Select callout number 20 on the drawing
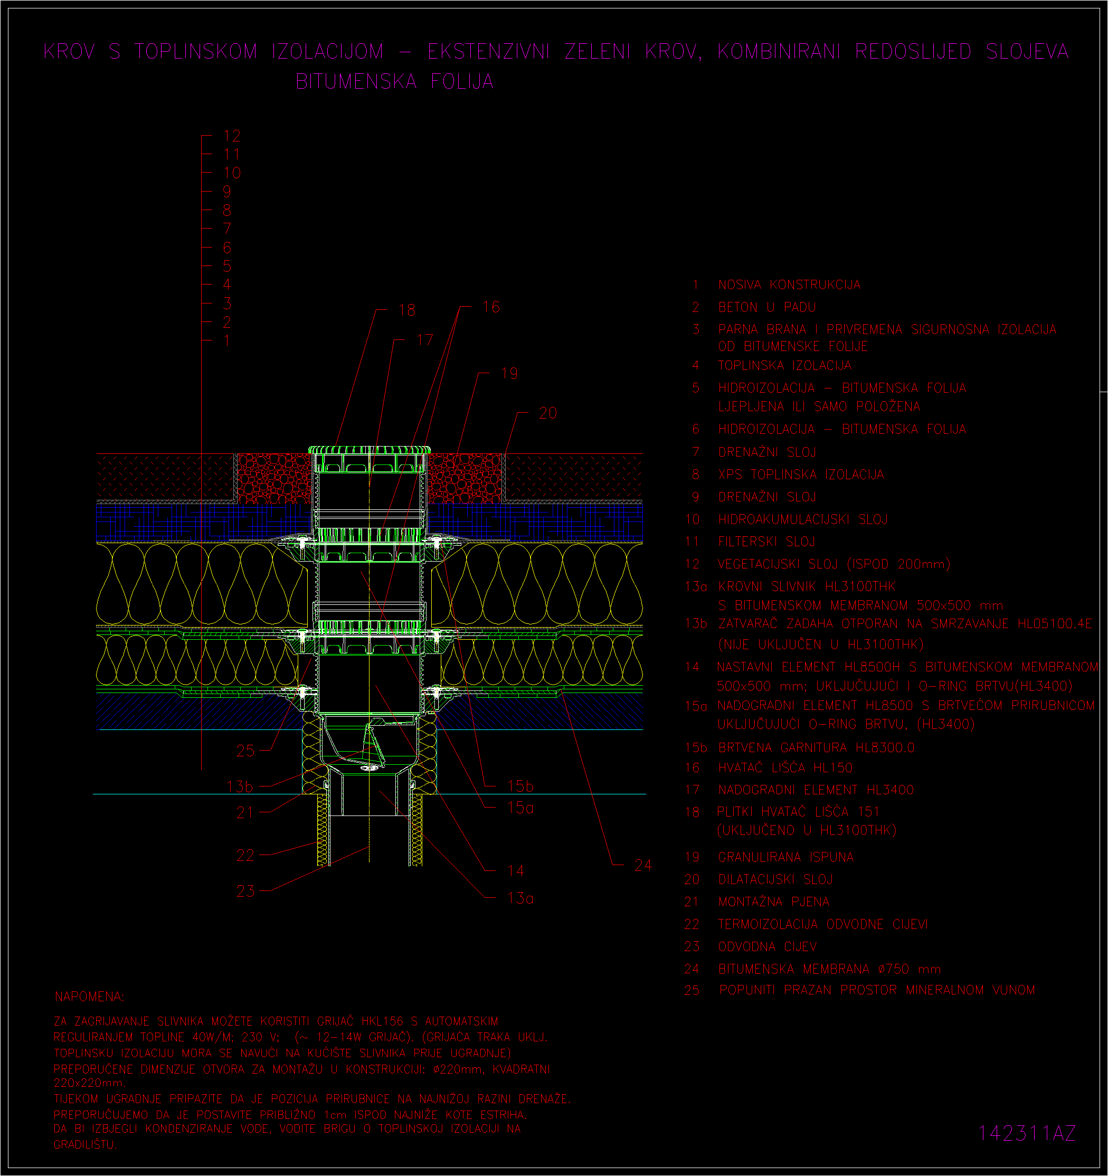1108x1176 pixels. point(548,413)
